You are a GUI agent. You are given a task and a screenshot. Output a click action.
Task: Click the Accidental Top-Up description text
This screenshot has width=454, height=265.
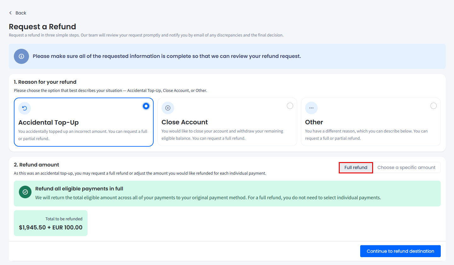point(83,135)
